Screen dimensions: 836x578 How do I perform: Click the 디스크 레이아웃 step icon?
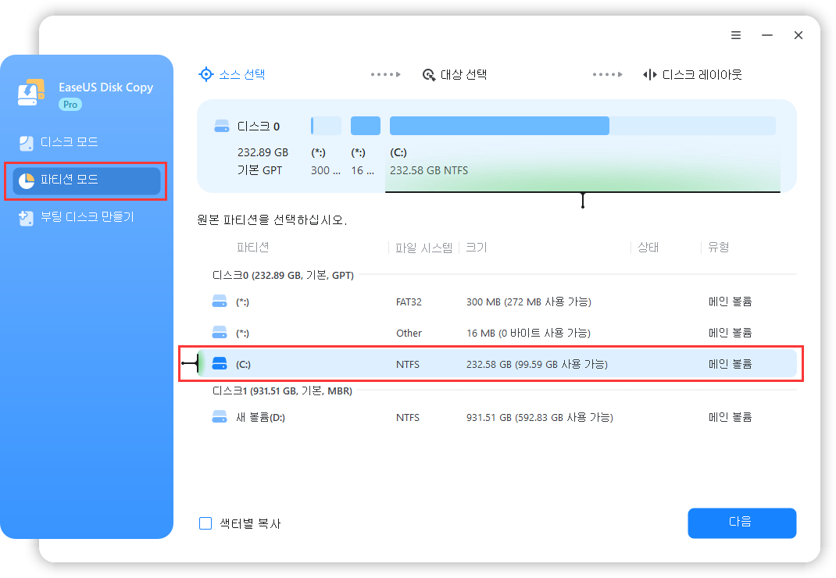648,74
